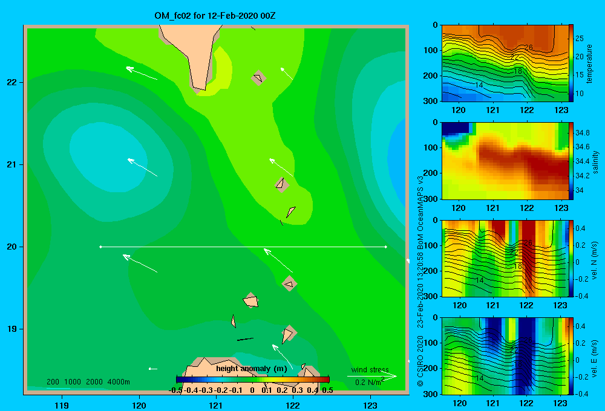The width and height of the screenshot is (605, 411).
Task: Click longitude tick label 121 on main map
Action: pos(216,405)
